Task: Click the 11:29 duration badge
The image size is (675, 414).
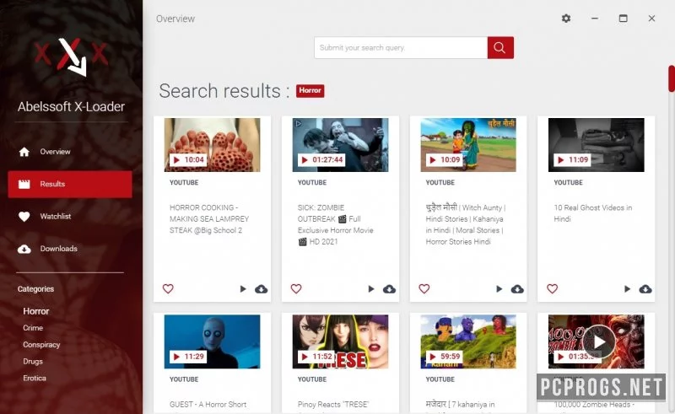Action: tap(188, 357)
